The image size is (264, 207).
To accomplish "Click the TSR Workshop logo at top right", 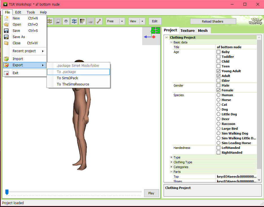I will [x=256, y=21].
